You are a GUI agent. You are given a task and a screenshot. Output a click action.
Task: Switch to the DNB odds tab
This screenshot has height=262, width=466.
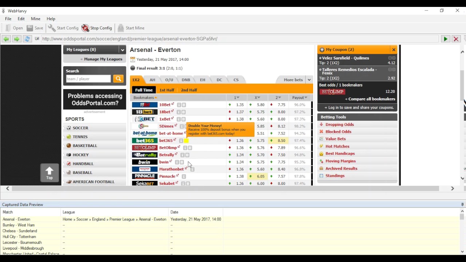point(186,80)
